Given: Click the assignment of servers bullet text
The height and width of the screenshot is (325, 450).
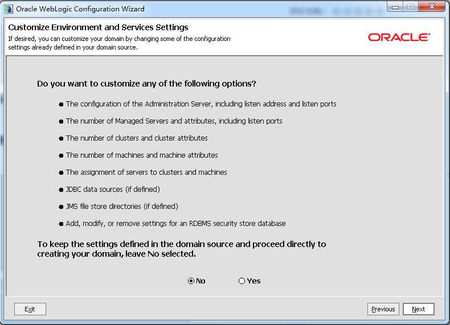Looking at the screenshot, I should pyautogui.click(x=146, y=172).
